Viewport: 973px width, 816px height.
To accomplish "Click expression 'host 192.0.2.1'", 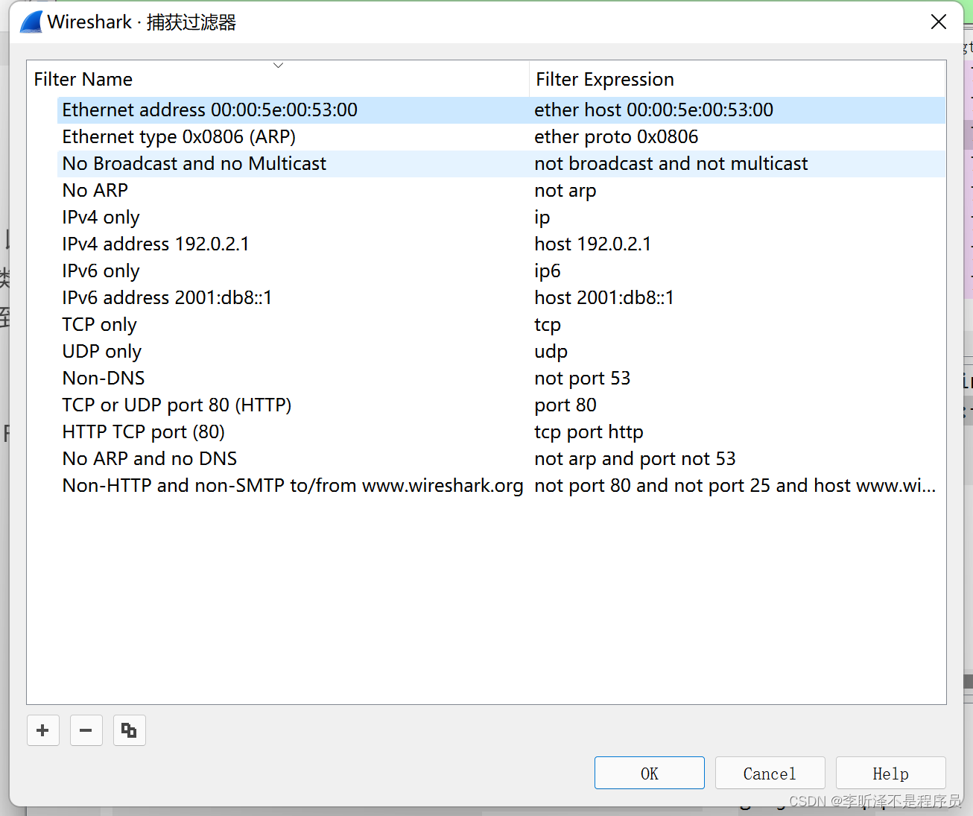I will pos(593,244).
